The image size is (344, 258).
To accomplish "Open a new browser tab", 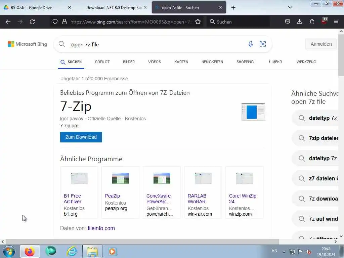I will tap(233, 8).
